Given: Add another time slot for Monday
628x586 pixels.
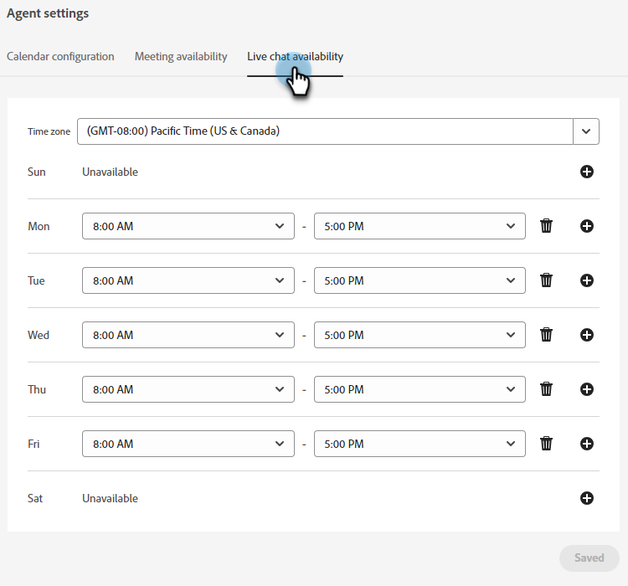Looking at the screenshot, I should coord(587,226).
